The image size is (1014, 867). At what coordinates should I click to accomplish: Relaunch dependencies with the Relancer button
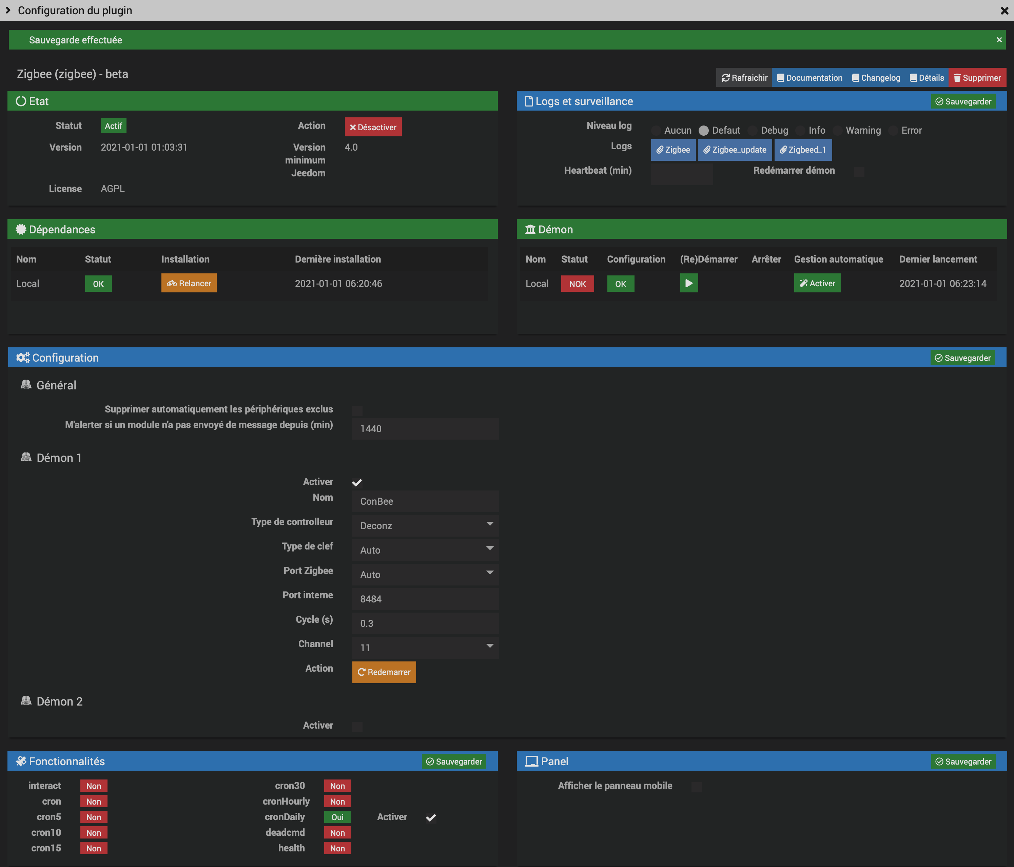click(x=189, y=283)
